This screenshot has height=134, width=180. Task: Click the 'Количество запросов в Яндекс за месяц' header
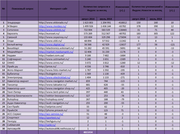pos(97,9)
